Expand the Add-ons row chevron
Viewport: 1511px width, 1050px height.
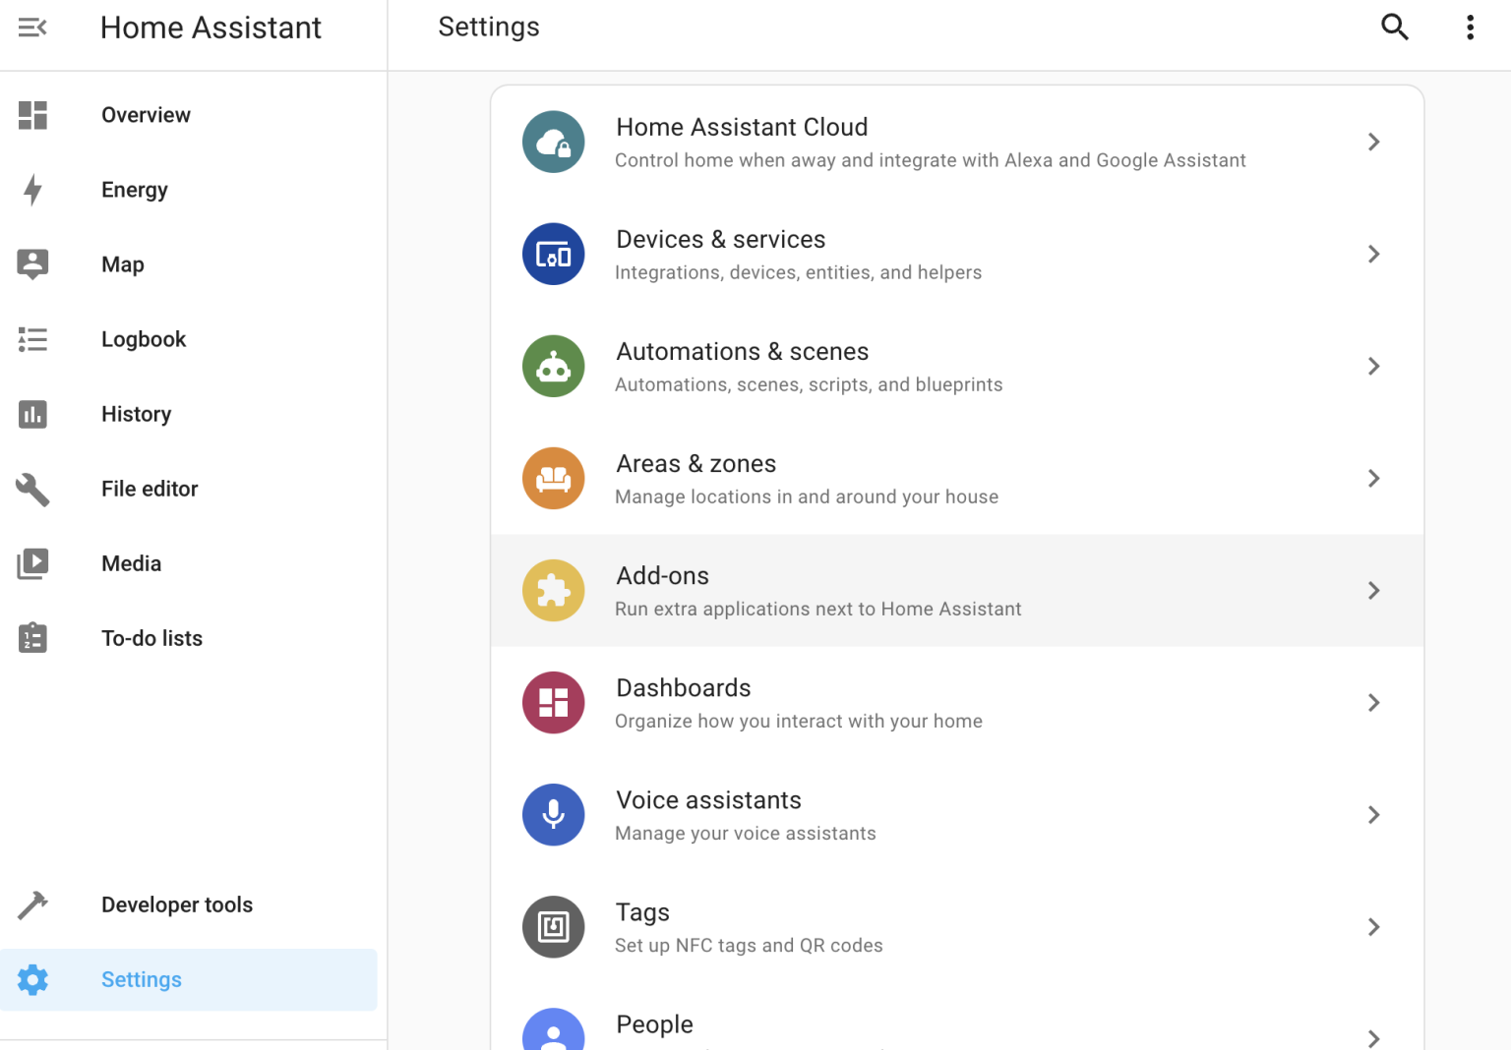click(x=1373, y=590)
